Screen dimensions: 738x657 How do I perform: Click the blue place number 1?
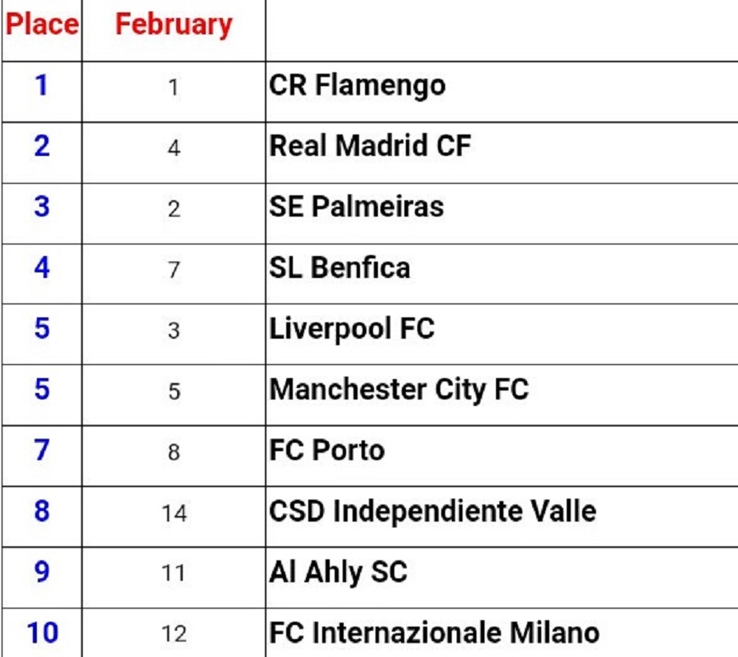click(x=42, y=85)
